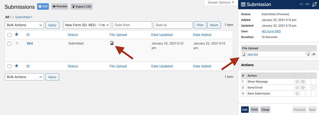
Task: Click the Print button in the Submission panel
Action: pos(254,110)
